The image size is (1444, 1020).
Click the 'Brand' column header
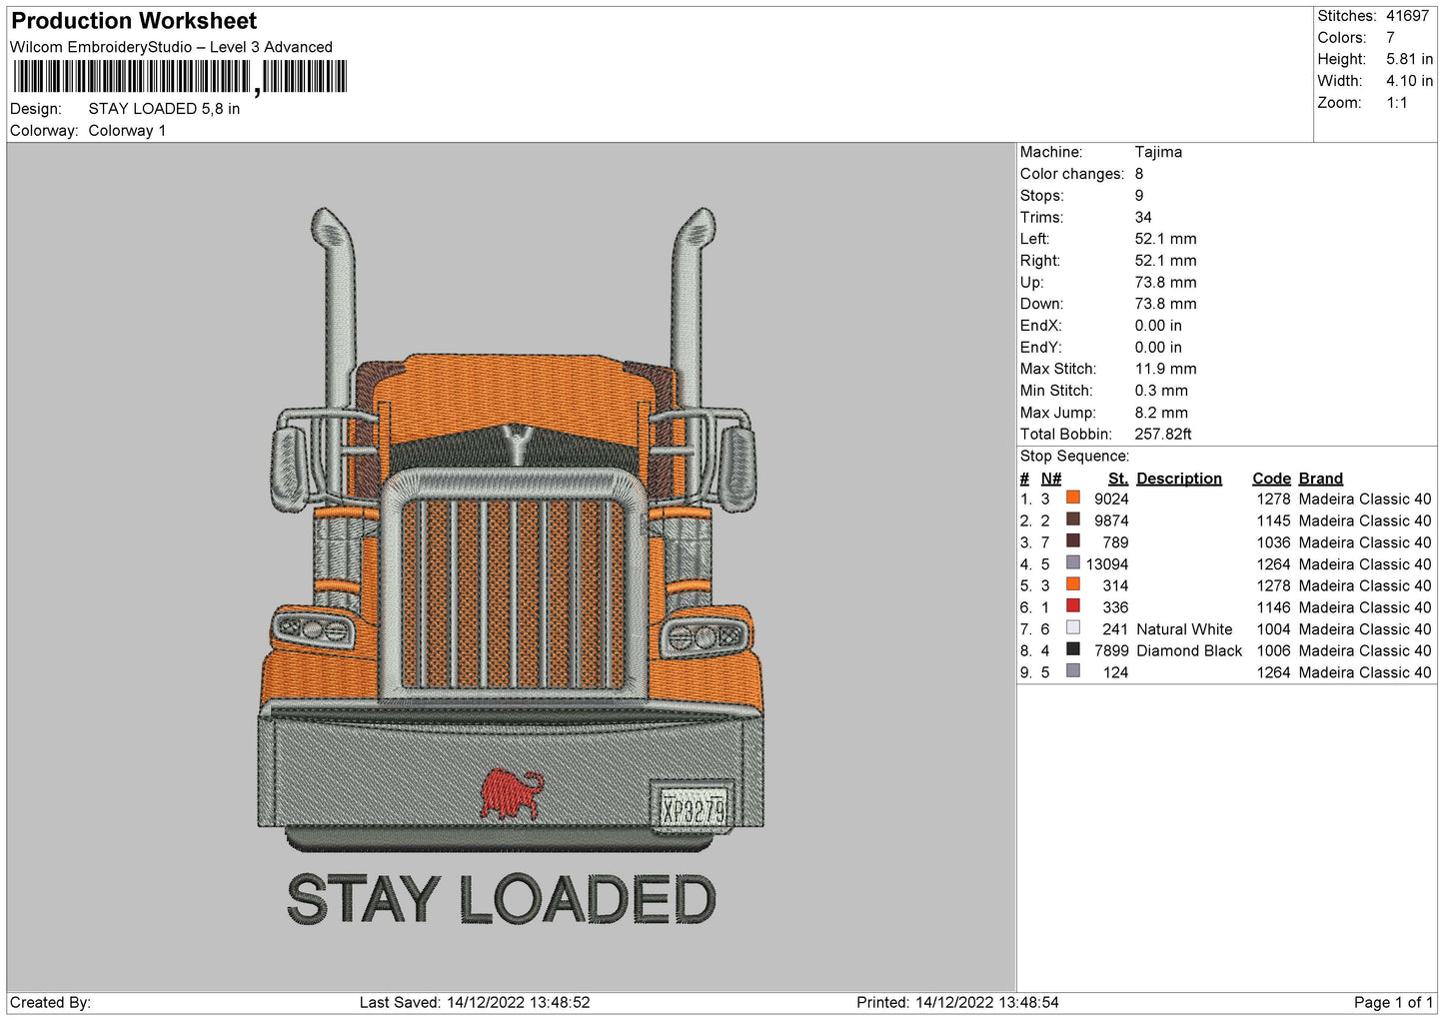click(1321, 479)
